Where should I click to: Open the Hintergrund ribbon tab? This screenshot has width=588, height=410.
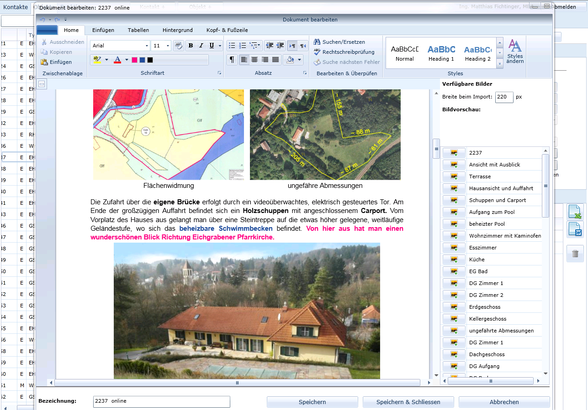click(x=178, y=30)
